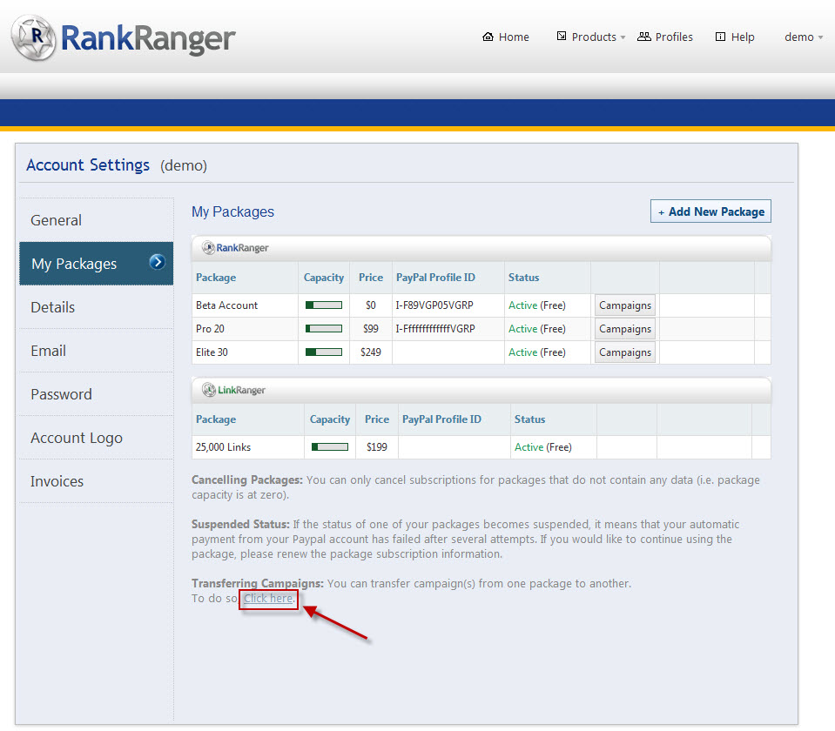This screenshot has width=835, height=731.
Task: Open Campaigns for Beta Account package
Action: coord(624,305)
